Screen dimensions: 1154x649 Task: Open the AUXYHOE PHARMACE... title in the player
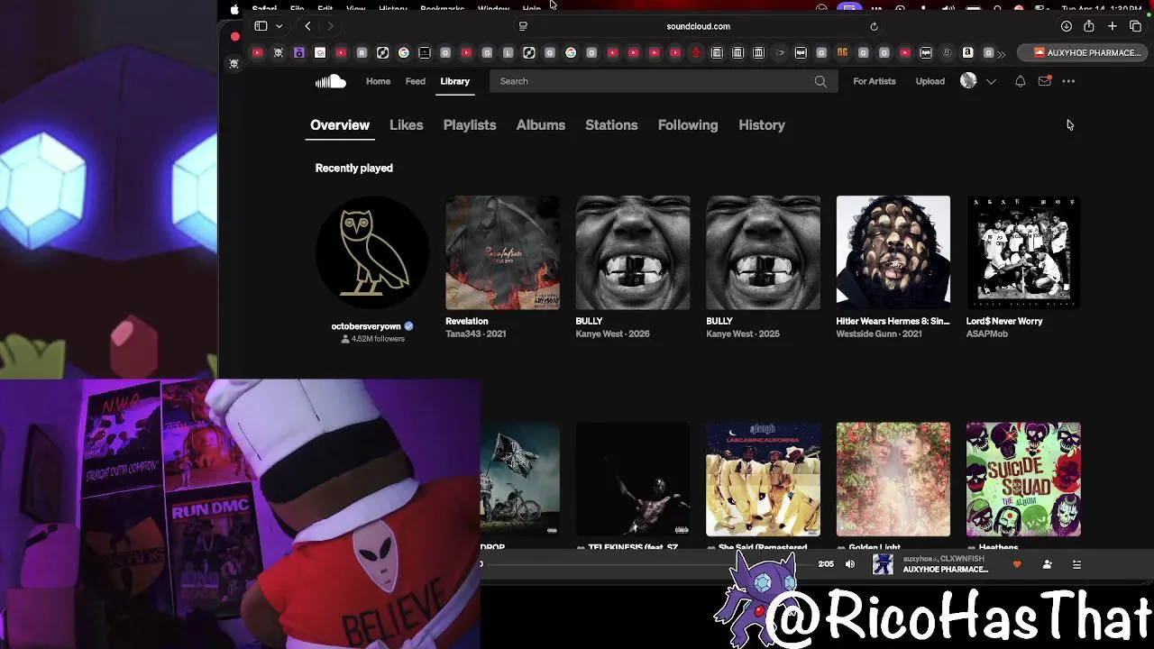pyautogui.click(x=946, y=570)
